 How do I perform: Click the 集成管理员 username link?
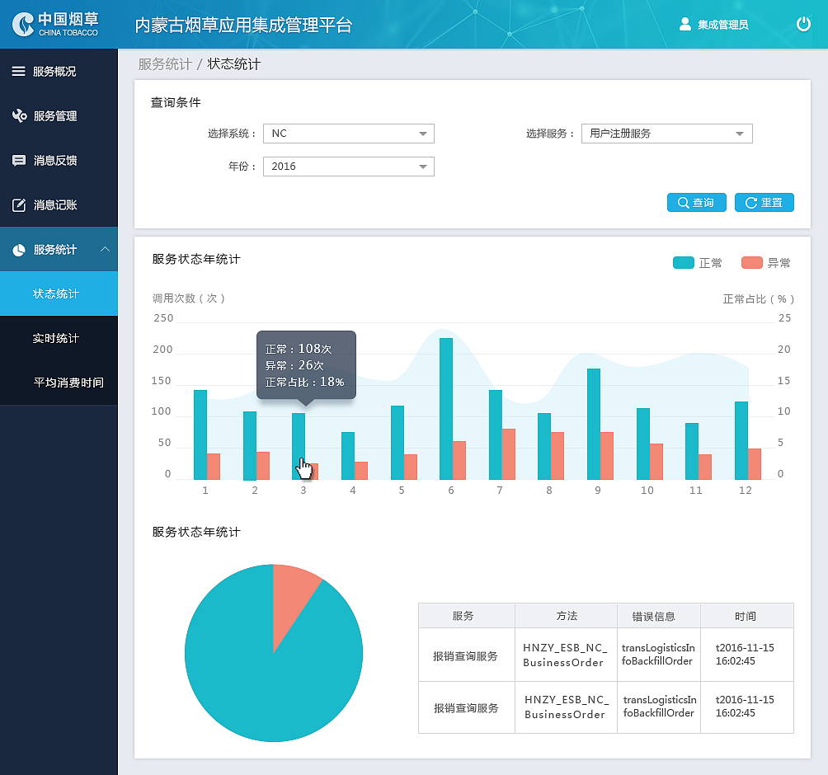tap(723, 25)
